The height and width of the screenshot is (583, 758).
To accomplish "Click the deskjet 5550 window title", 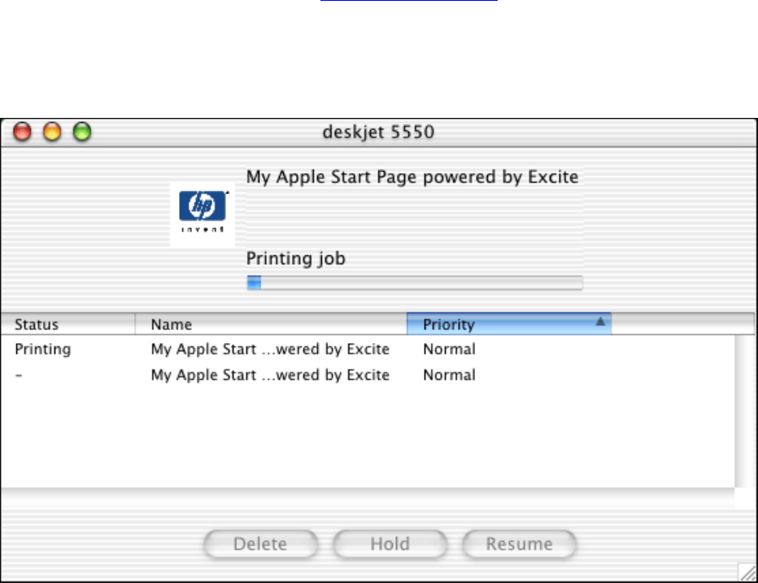I will [378, 132].
